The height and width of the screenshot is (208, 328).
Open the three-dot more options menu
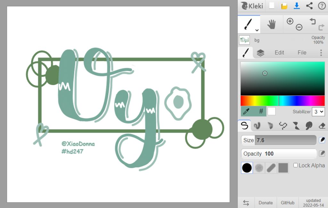point(321,53)
